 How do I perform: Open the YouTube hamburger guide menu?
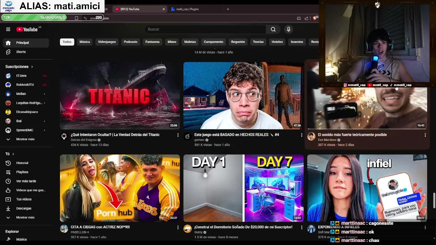[8, 29]
